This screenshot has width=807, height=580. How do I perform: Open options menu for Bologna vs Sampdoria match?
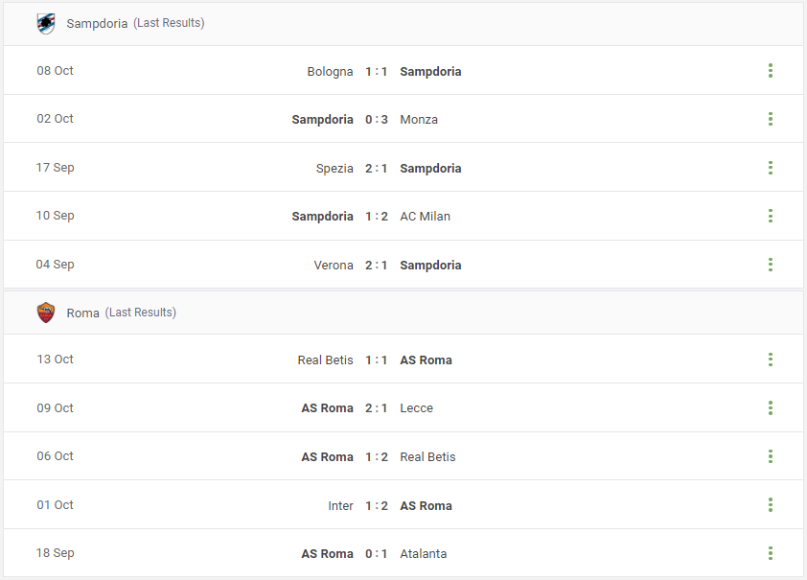[x=770, y=71]
